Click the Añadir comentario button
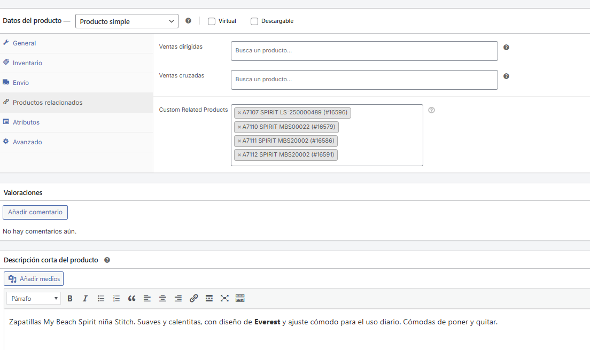Viewport: 590px width, 350px height. click(35, 212)
